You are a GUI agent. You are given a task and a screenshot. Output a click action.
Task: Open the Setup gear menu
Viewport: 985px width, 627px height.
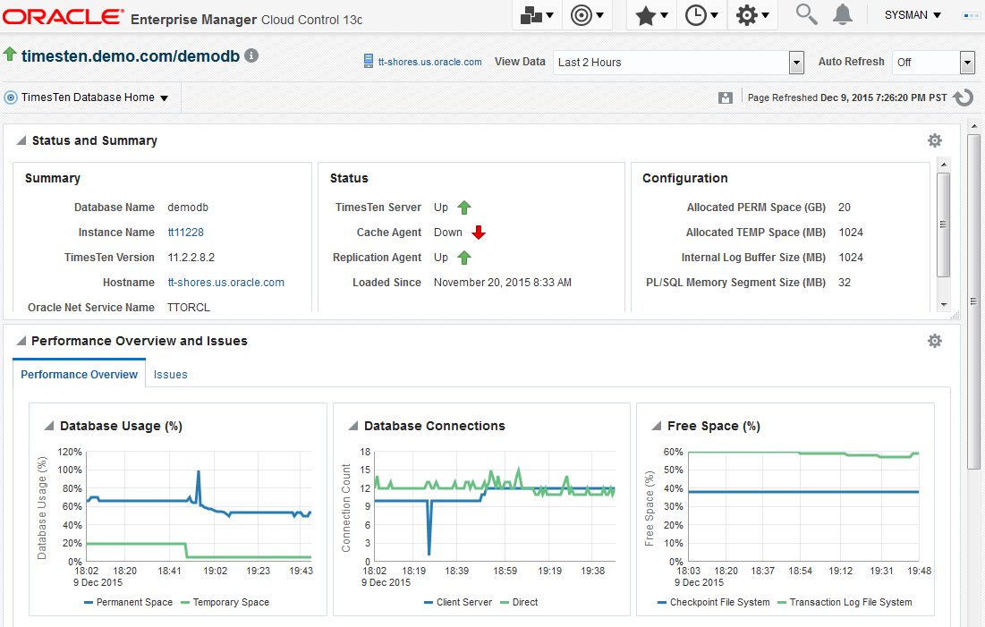point(752,15)
